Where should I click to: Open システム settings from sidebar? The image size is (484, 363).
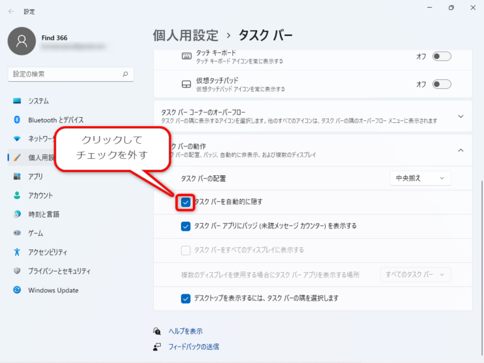[x=38, y=101]
